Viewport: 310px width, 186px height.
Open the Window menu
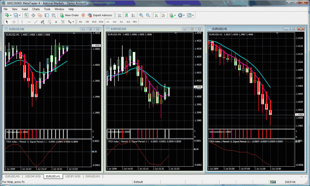coord(59,9)
